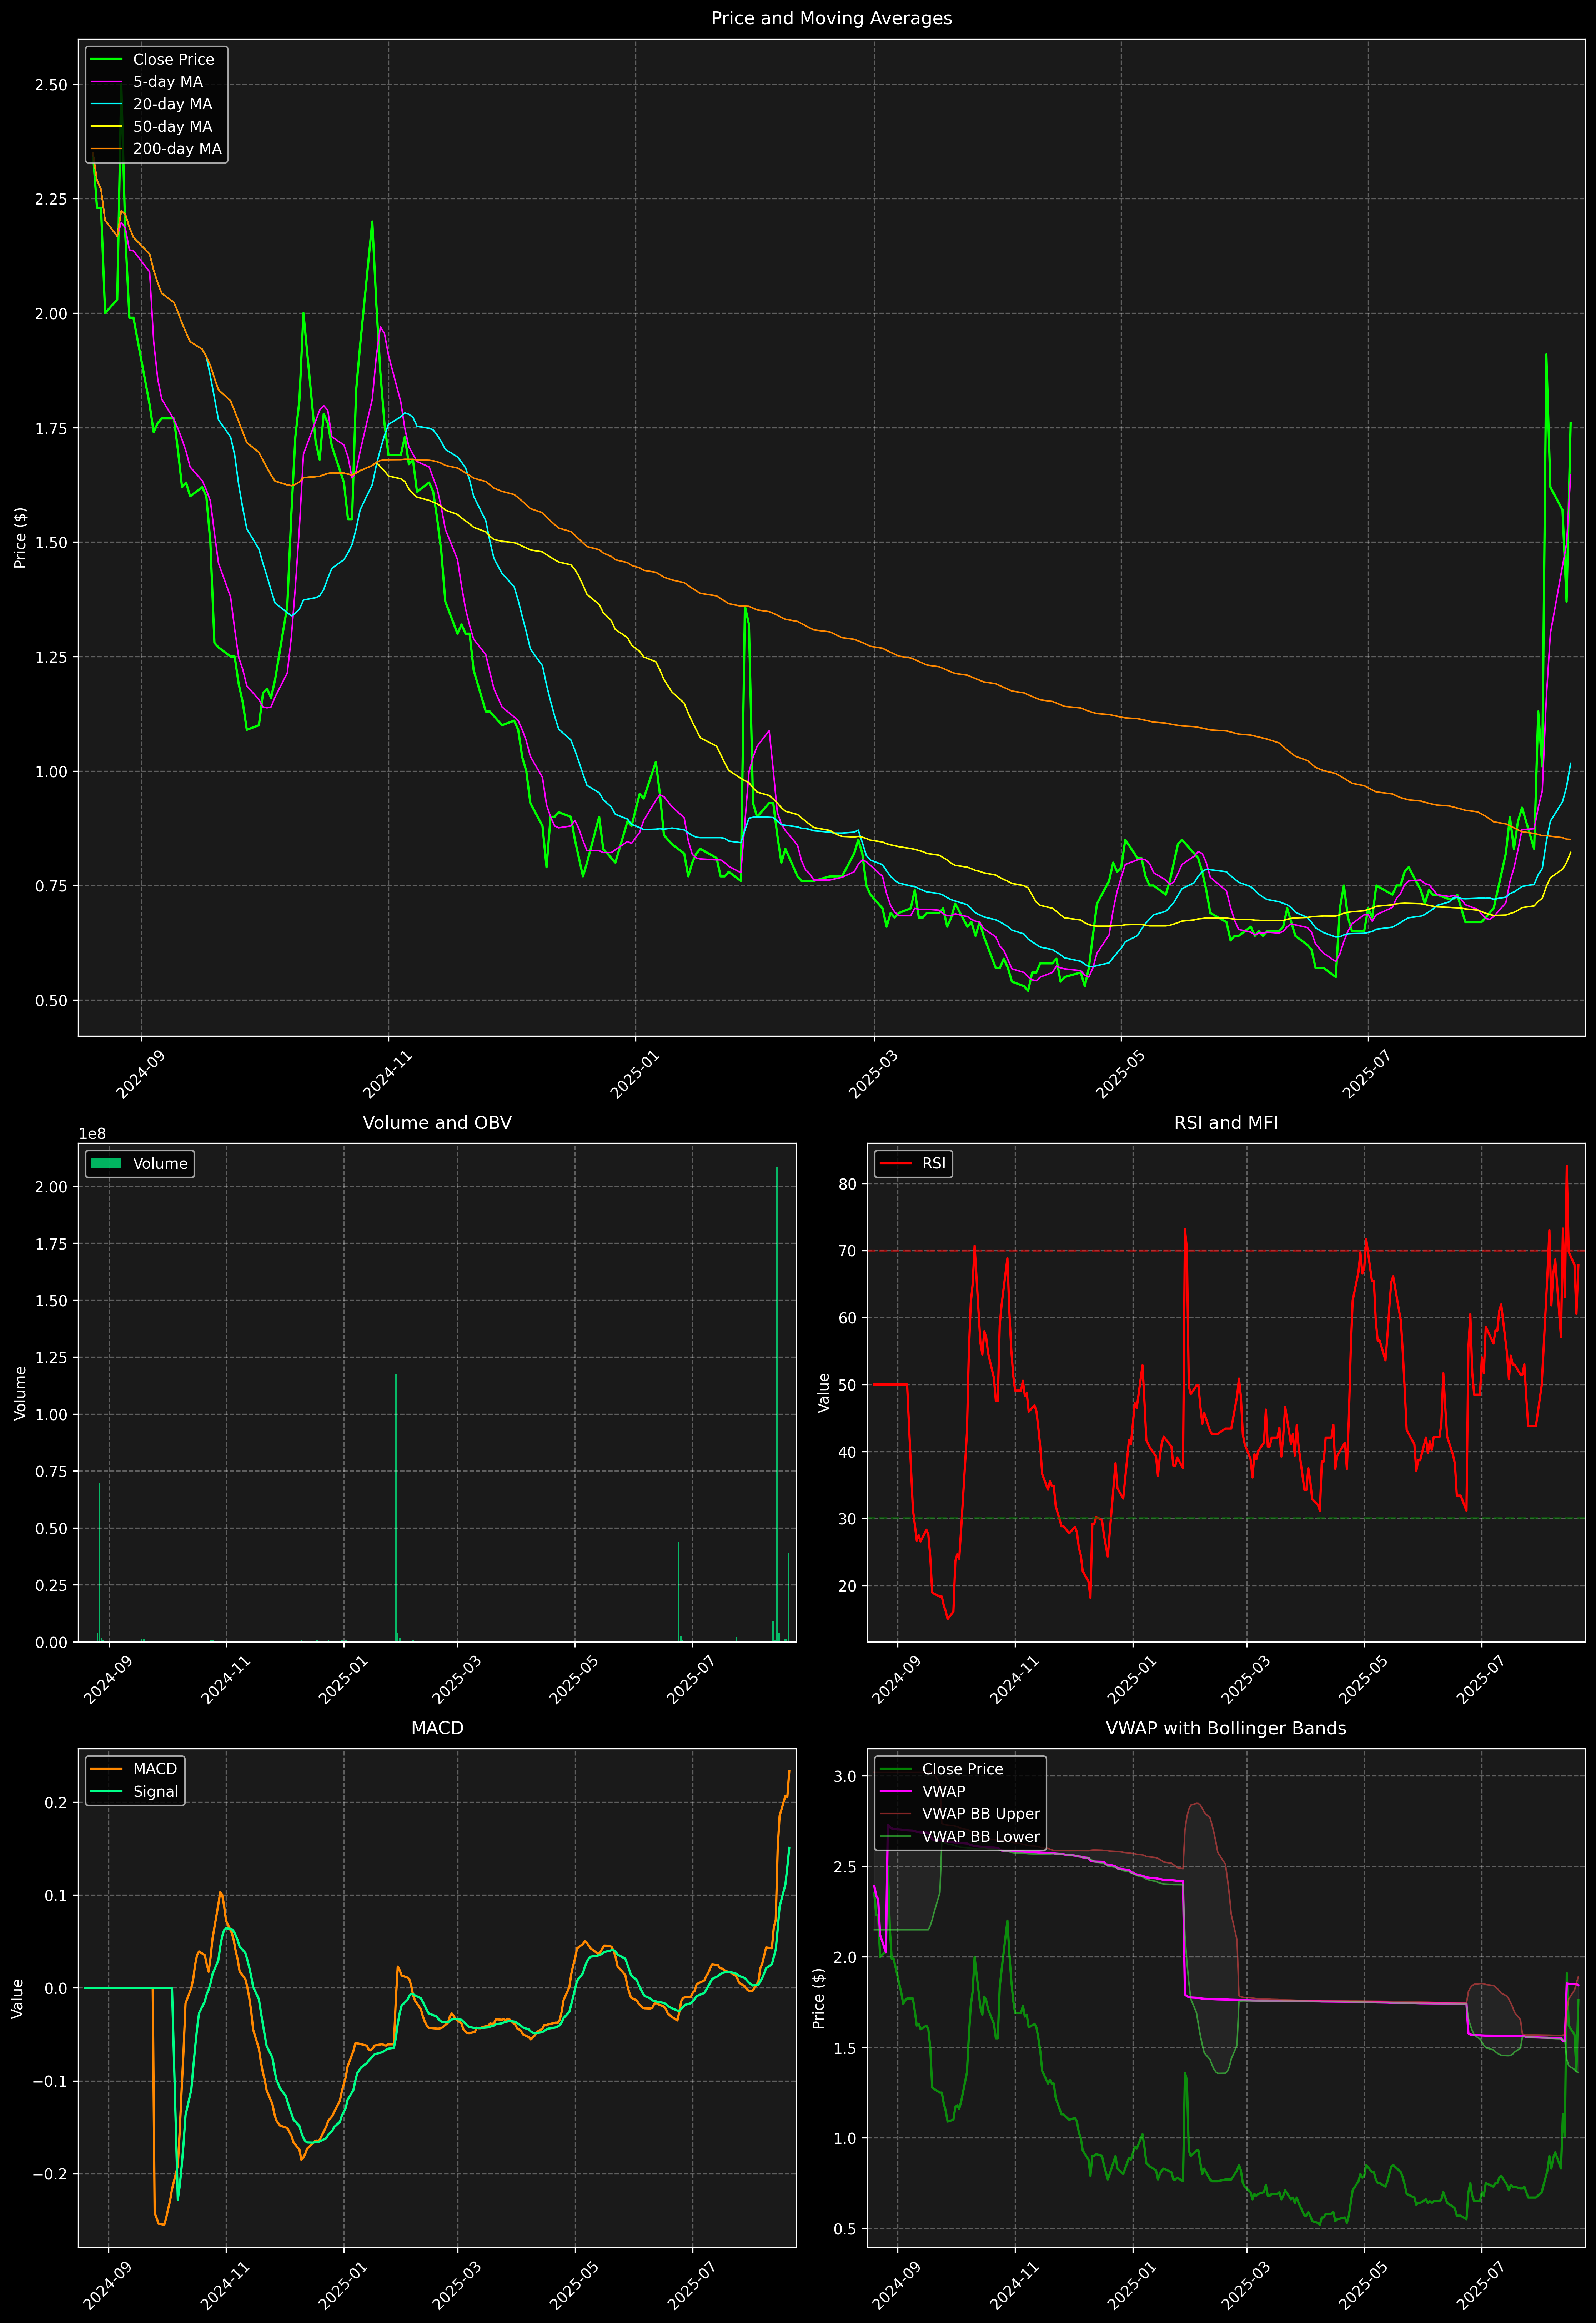1596x2323 pixels.
Task: Click the green Volume legend swatch
Action: tap(106, 1163)
